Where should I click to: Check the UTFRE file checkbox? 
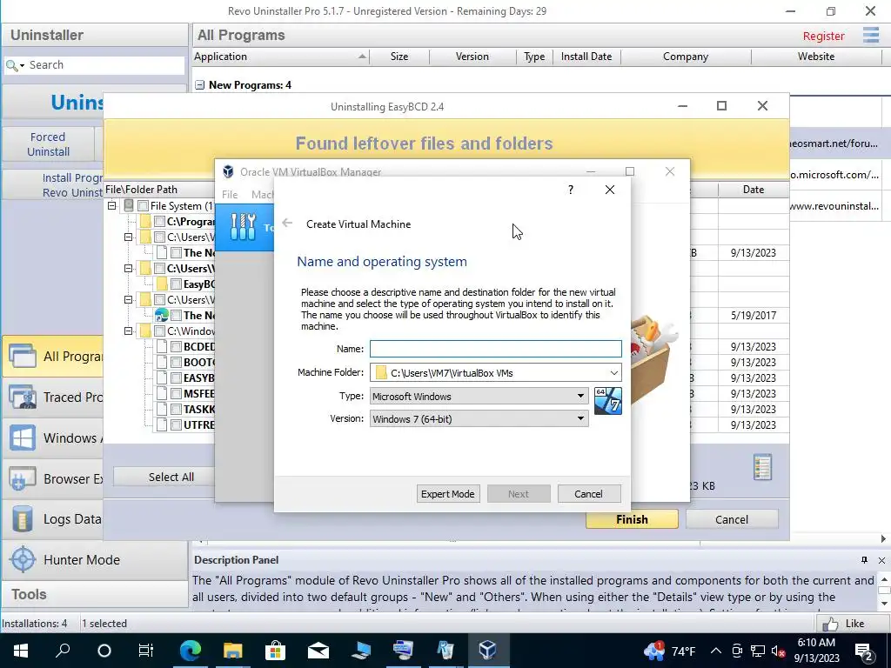(176, 424)
